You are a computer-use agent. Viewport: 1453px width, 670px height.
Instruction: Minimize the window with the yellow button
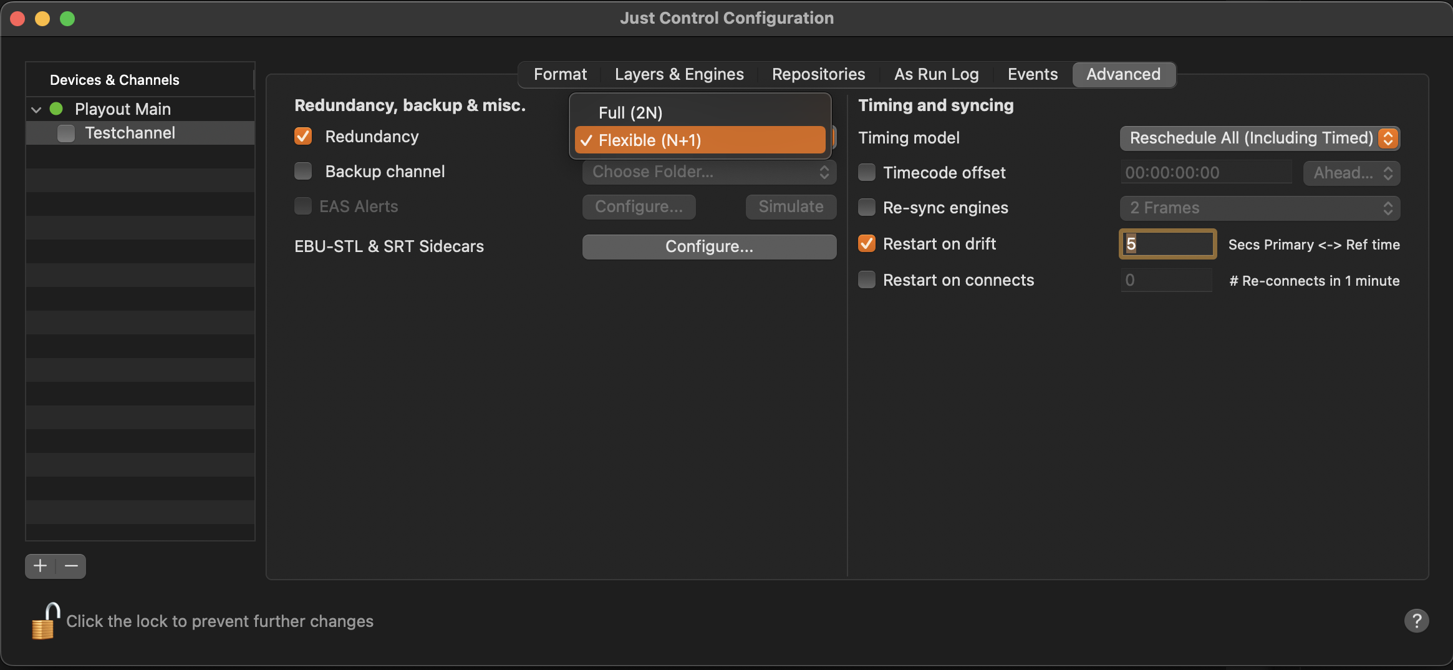click(x=42, y=19)
